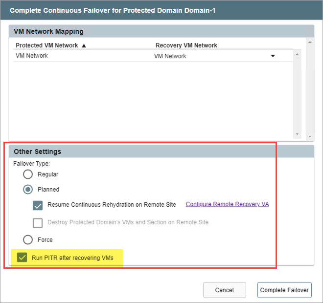Select the Regular failover type
The height and width of the screenshot is (303, 323).
pos(28,174)
